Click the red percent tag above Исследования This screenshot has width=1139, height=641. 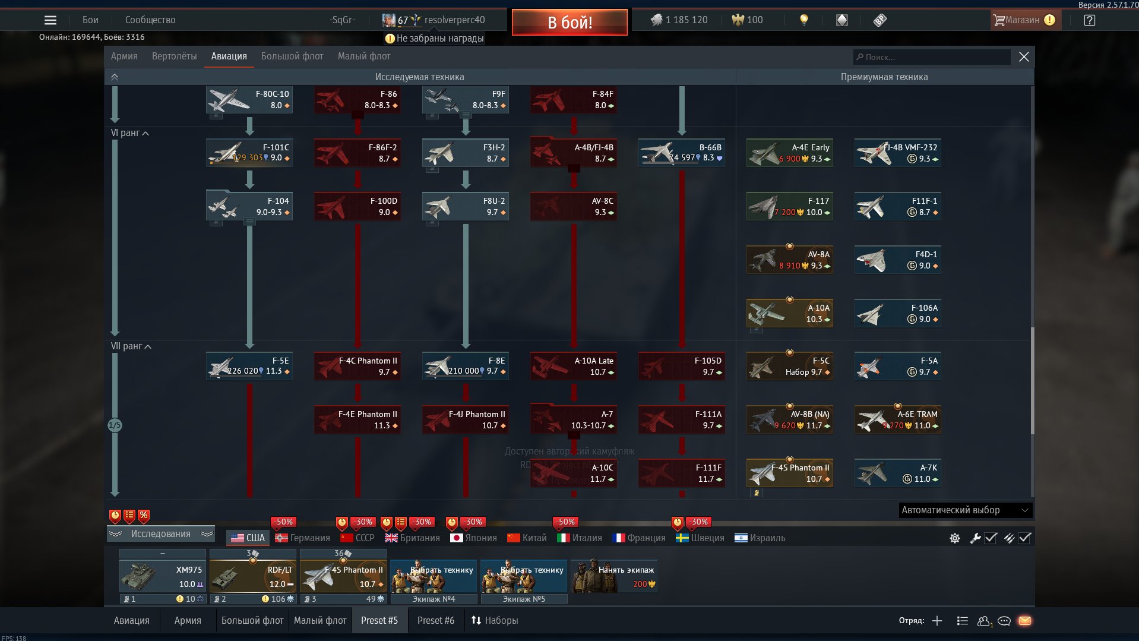point(144,516)
